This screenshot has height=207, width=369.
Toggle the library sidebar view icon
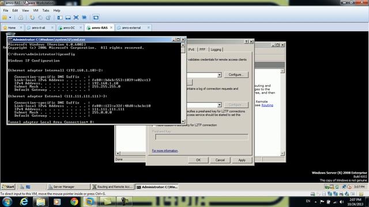tap(60, 18)
